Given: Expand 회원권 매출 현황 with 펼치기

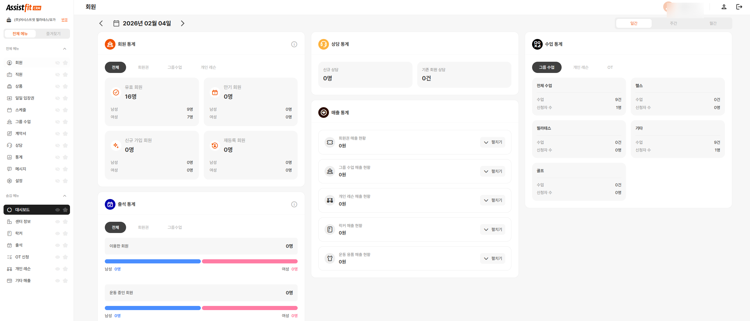Looking at the screenshot, I should point(493,142).
